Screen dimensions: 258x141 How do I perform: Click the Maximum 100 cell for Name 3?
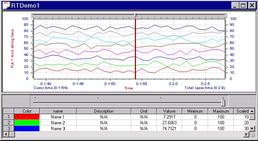point(221,128)
